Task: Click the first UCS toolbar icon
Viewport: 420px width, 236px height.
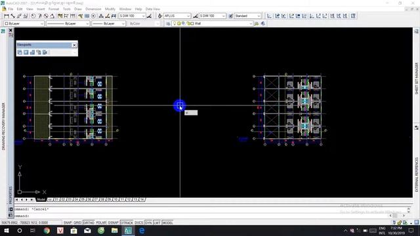Action: (270, 16)
